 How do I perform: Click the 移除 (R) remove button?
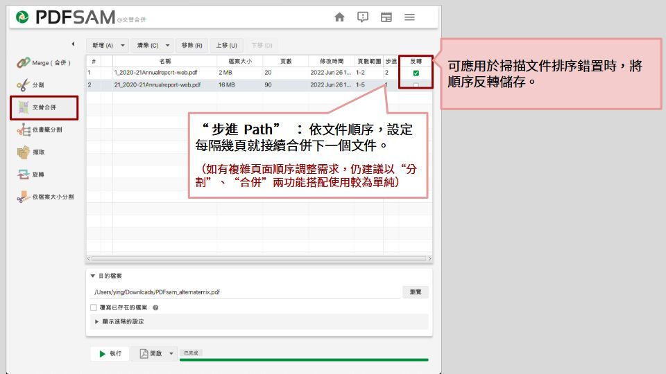pos(192,46)
